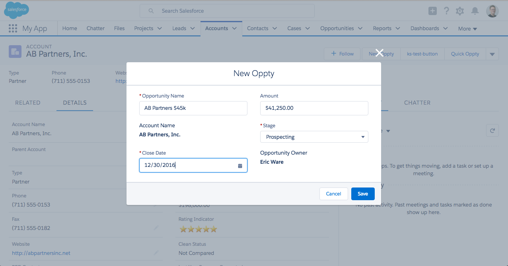Click the activity refresh icon

tap(492, 130)
